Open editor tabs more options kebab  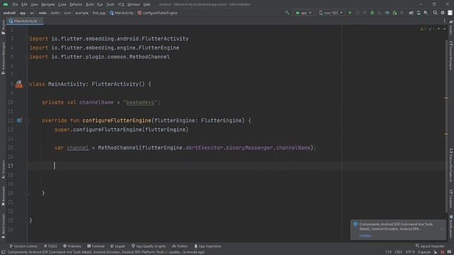point(445,21)
